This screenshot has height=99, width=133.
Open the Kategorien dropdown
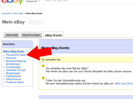33,1
